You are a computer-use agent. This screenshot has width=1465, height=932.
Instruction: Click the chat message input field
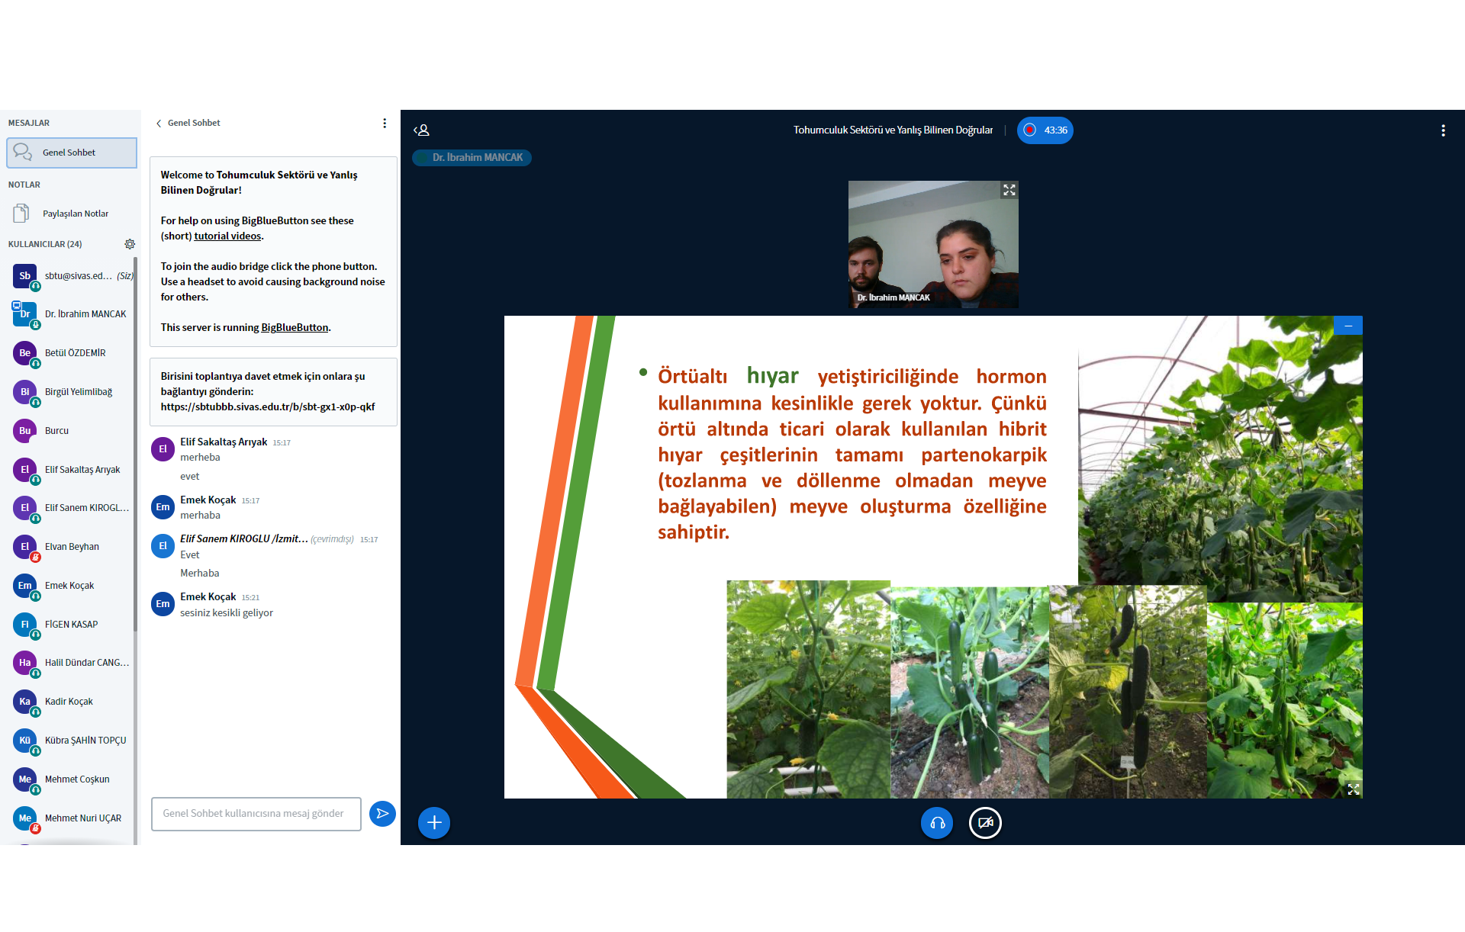[x=256, y=814]
